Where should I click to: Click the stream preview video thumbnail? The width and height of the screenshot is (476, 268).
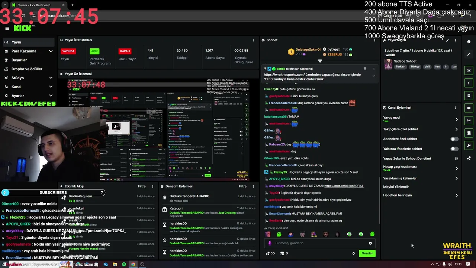158,129
